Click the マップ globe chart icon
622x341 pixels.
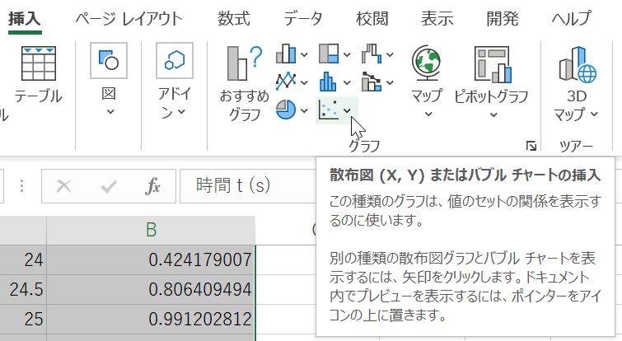click(x=427, y=63)
